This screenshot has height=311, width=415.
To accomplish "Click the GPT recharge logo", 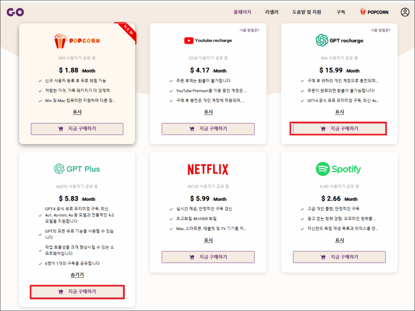I will point(339,41).
